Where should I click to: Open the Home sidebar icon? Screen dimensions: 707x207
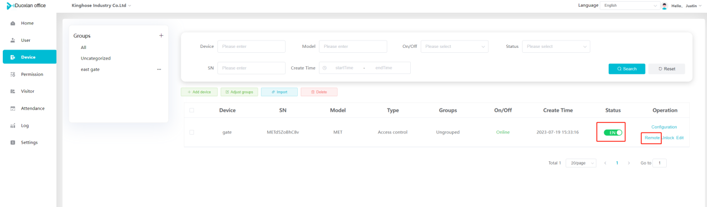[12, 23]
